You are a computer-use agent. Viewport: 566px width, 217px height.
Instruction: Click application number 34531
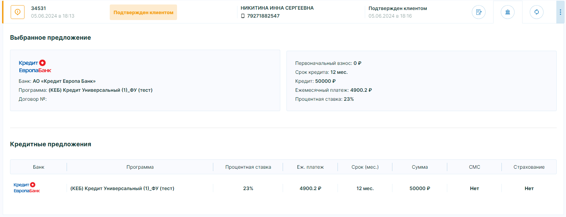click(x=38, y=8)
